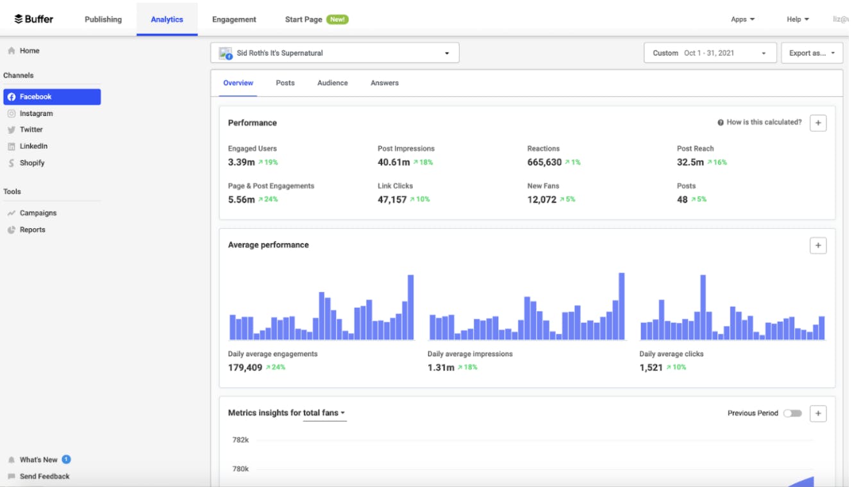854x487 pixels.
Task: Click Page & Post Engagements value 5.56m
Action: 241,199
